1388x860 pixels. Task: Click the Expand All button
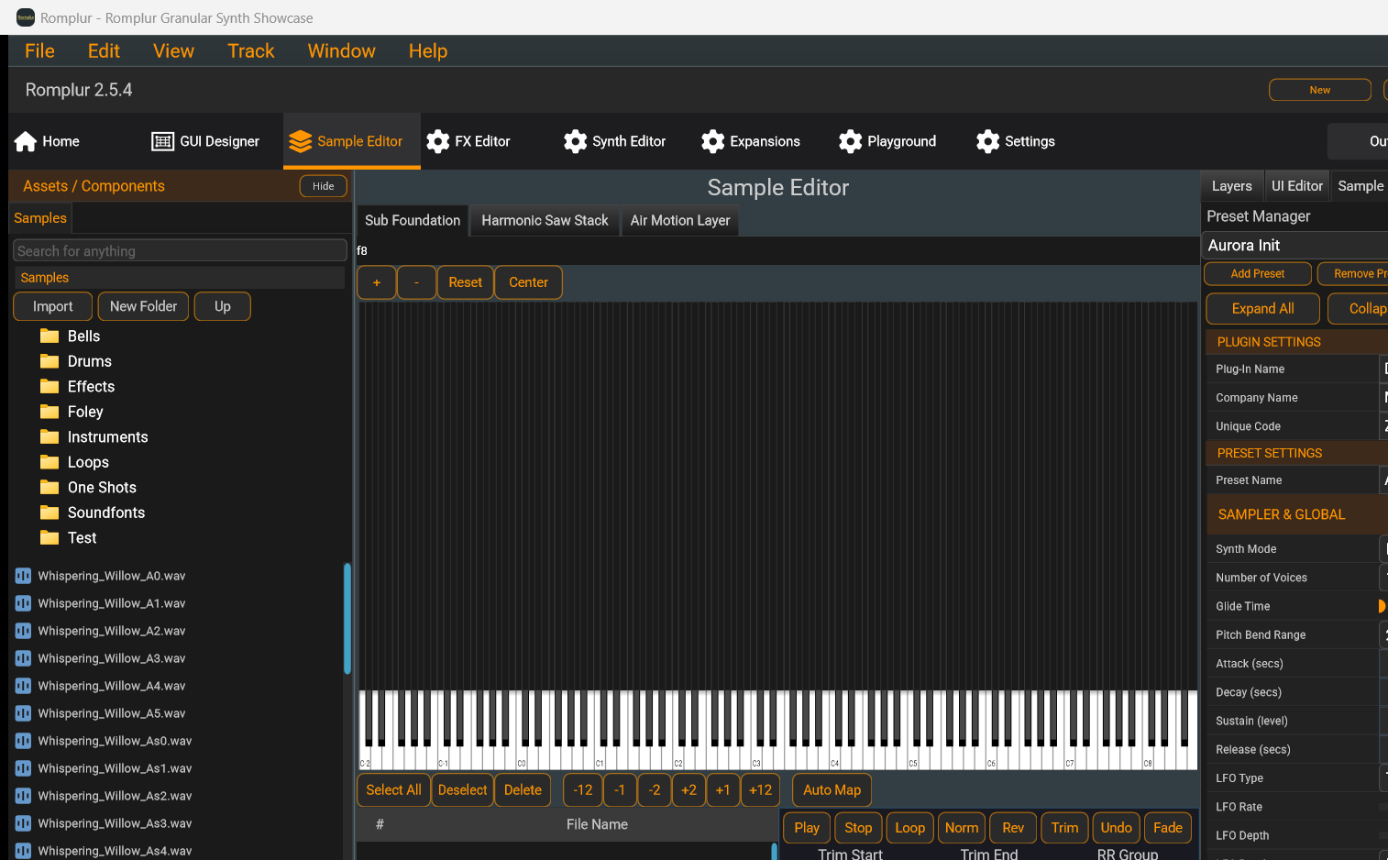tap(1263, 309)
